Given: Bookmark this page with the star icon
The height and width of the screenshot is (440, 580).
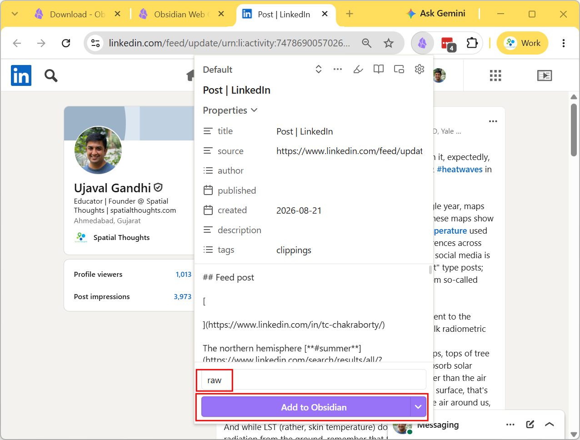Looking at the screenshot, I should point(389,43).
